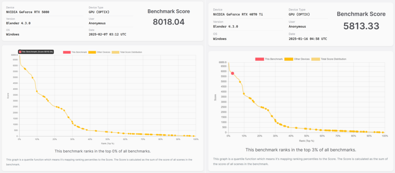Select the red benchmark marker on RTX 4070 Ti chart
The height and width of the screenshot is (173, 395).
(233, 73)
